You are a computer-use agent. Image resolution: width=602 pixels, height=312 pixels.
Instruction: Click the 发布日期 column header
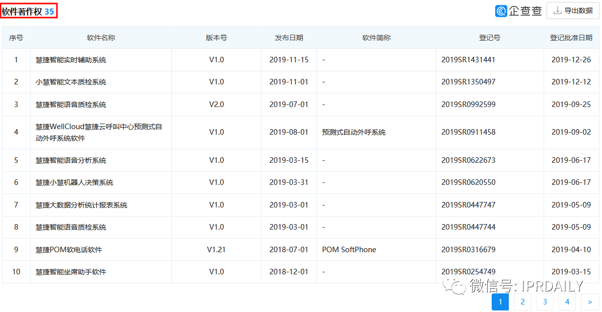point(289,38)
